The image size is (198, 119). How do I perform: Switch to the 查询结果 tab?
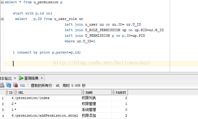tap(31, 78)
